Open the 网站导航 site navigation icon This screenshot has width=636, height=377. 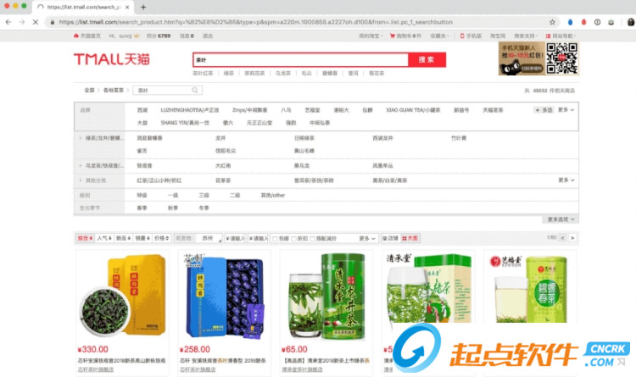(x=548, y=36)
